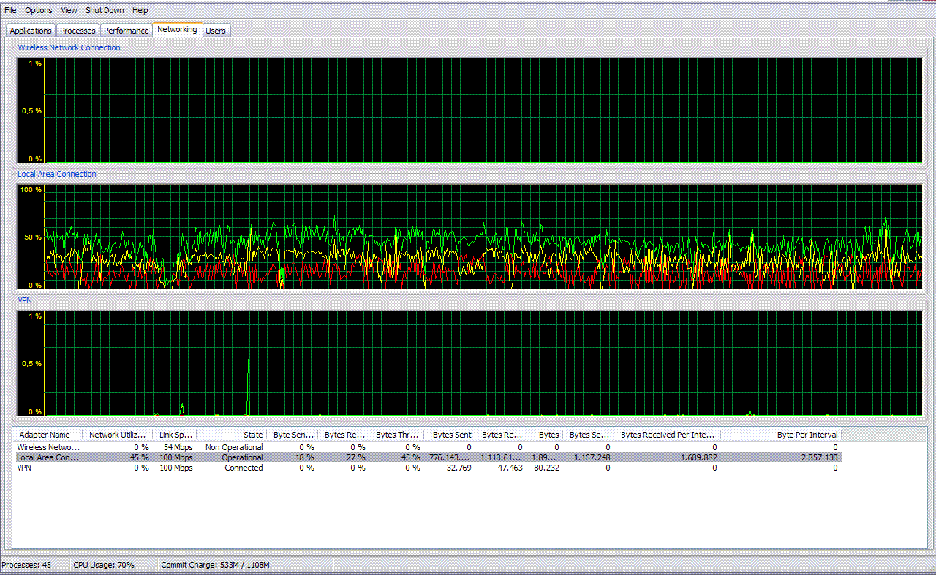Select the VPN adapter row in the list

pos(428,468)
